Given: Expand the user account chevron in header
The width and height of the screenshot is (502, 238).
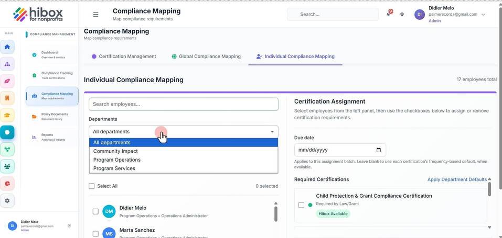Looking at the screenshot, I should pyautogui.click(x=483, y=15).
